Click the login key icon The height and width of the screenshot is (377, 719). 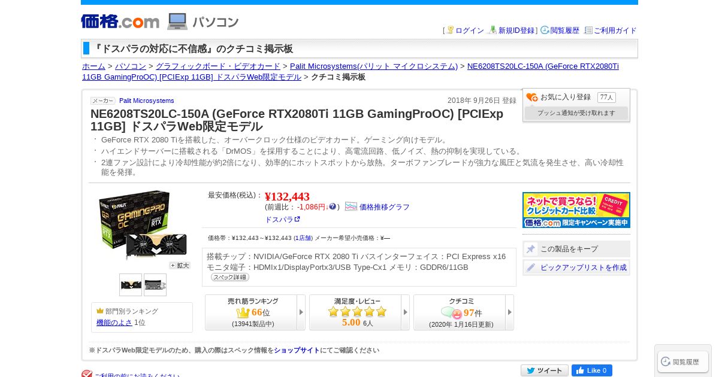pyautogui.click(x=450, y=30)
